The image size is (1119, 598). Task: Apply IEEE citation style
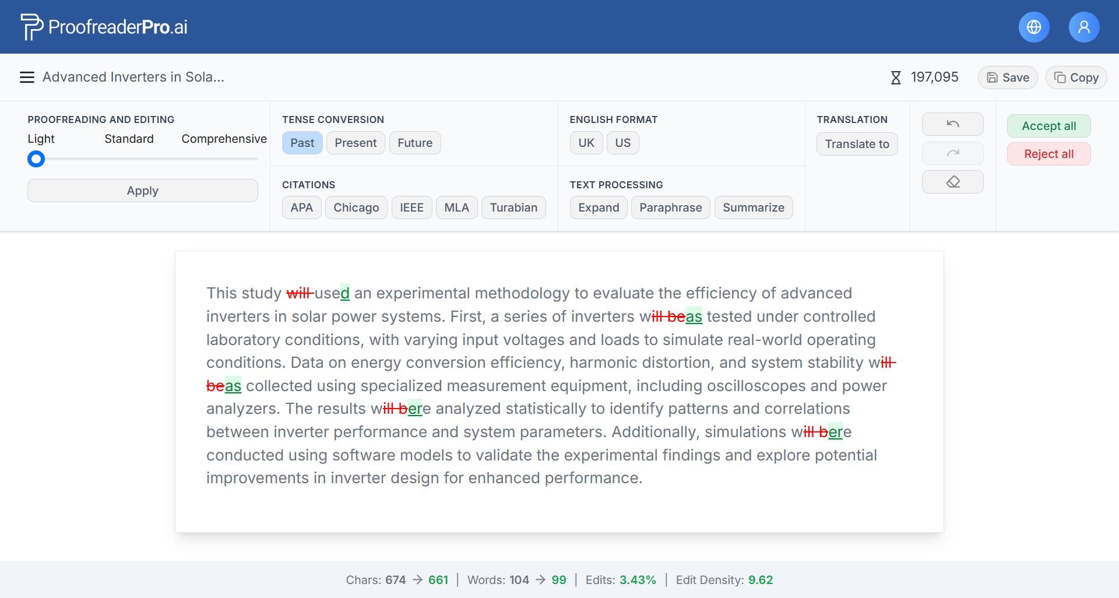point(411,207)
